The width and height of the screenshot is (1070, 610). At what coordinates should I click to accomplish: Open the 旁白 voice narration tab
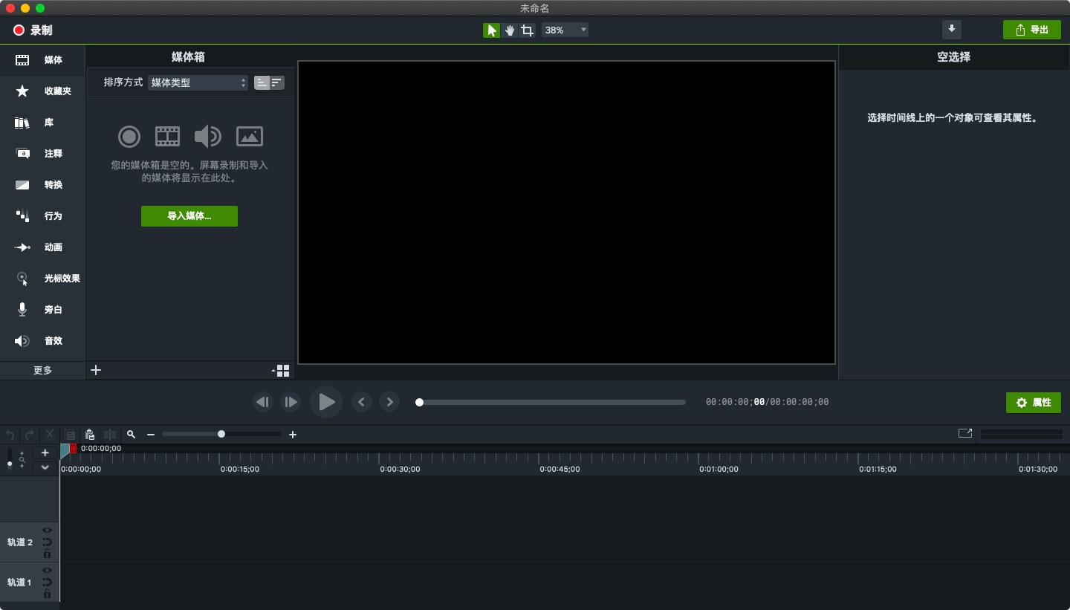(42, 310)
